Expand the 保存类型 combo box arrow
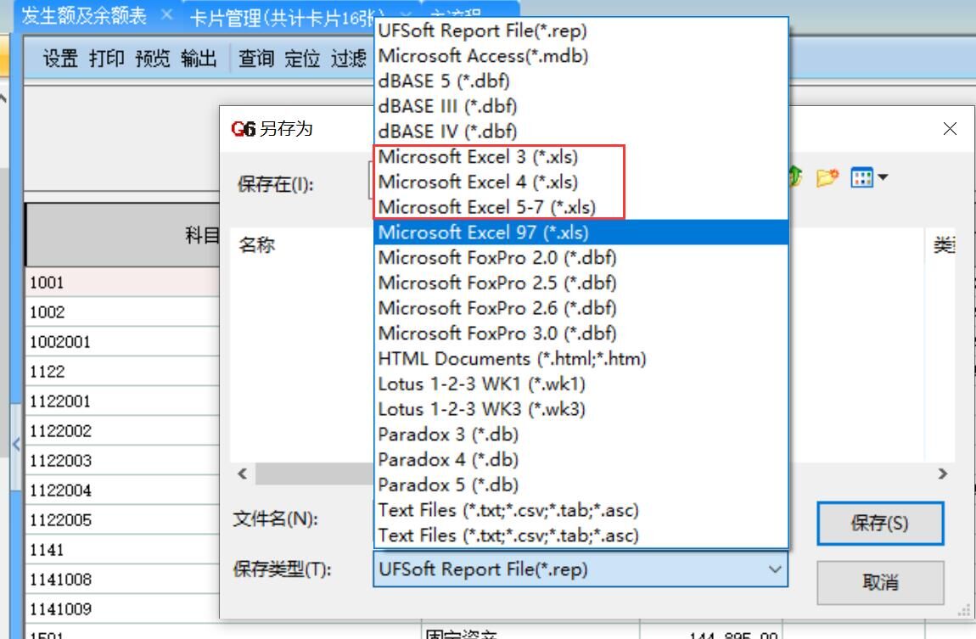Image resolution: width=976 pixels, height=639 pixels. (x=774, y=569)
